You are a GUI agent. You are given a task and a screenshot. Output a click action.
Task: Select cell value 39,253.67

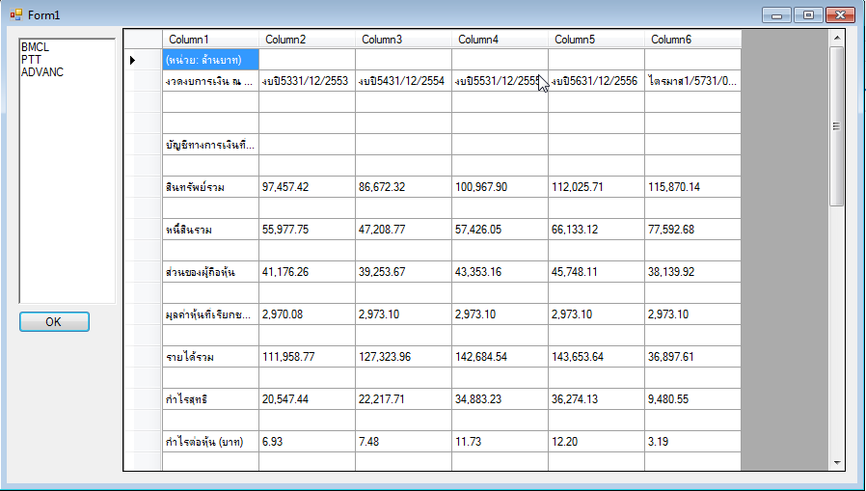pyautogui.click(x=403, y=272)
